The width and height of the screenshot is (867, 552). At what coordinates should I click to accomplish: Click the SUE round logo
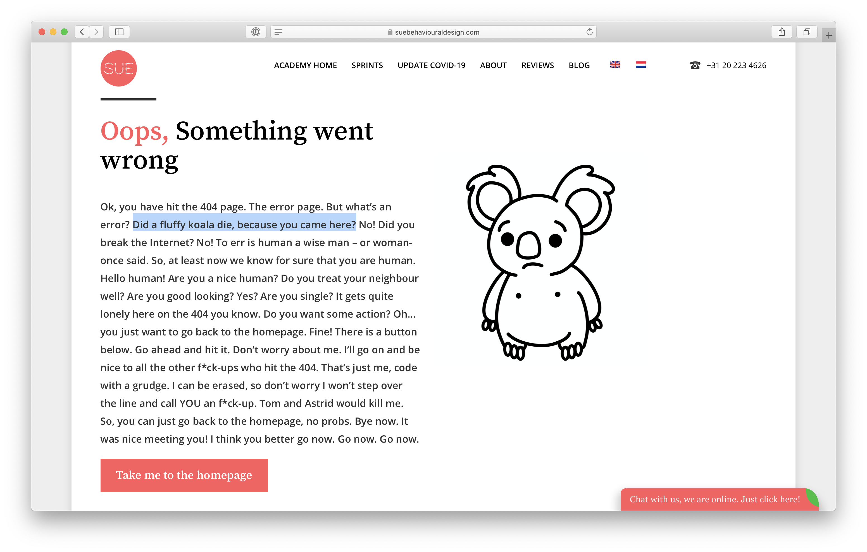pos(118,68)
